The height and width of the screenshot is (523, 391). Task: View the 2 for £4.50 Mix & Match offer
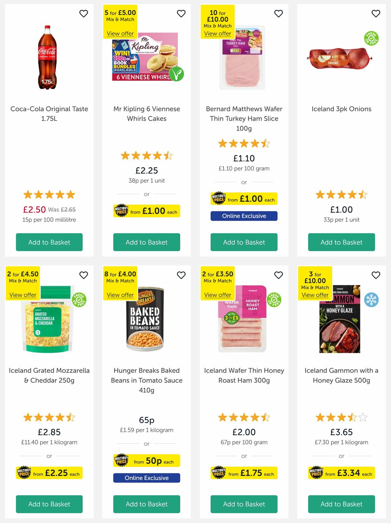23,295
